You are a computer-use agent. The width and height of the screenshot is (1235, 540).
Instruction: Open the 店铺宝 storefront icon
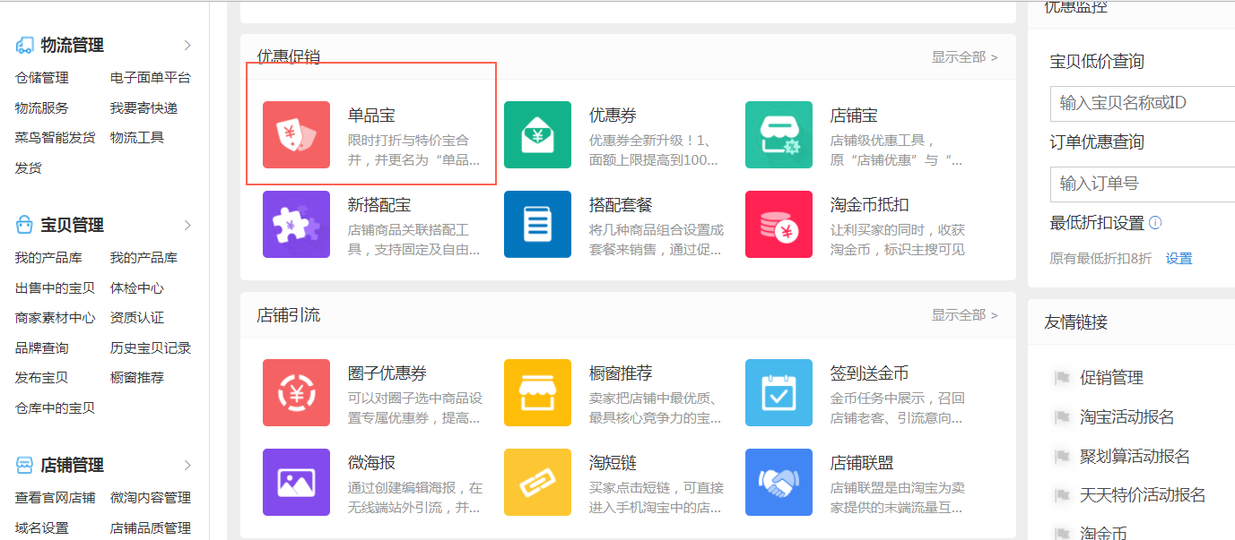point(778,134)
